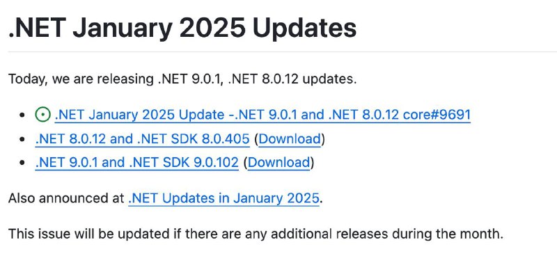The width and height of the screenshot is (557, 272).
Task: Click the .NET January 2025 Updates heading
Action: point(182,28)
